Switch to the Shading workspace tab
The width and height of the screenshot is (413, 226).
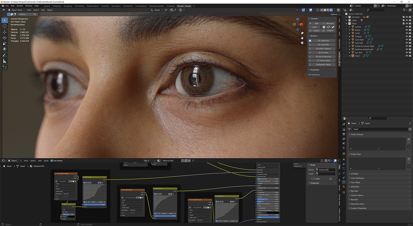tap(105, 6)
